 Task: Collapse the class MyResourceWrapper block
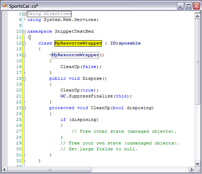point(24,43)
